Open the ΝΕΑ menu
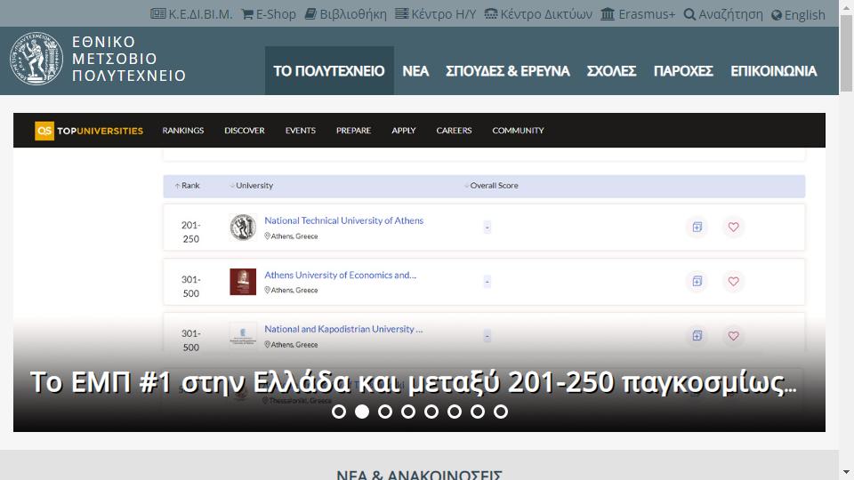 click(x=415, y=71)
